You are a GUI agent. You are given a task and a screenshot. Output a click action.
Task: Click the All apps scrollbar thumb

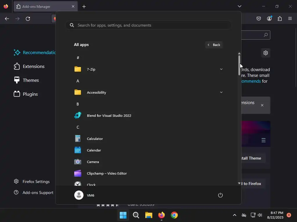pos(239,65)
